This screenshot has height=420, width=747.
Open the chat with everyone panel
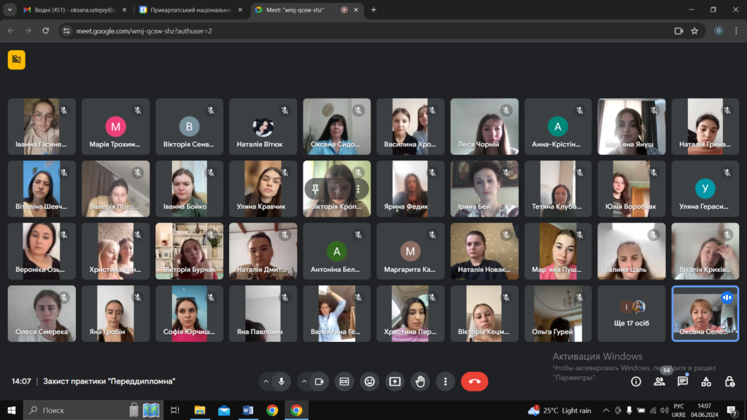[683, 381]
